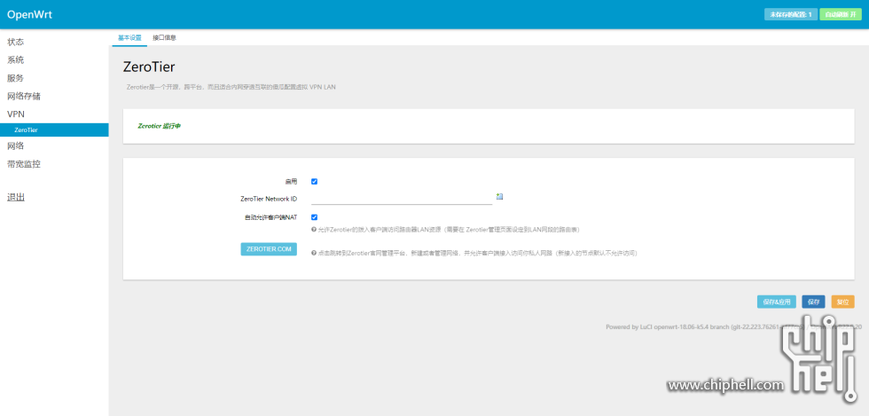Toggle the 启用 checkbox

tap(314, 181)
